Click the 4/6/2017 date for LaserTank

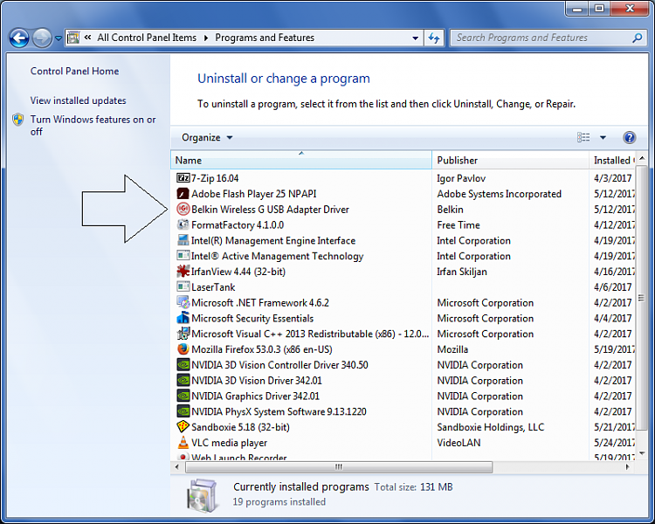point(613,287)
